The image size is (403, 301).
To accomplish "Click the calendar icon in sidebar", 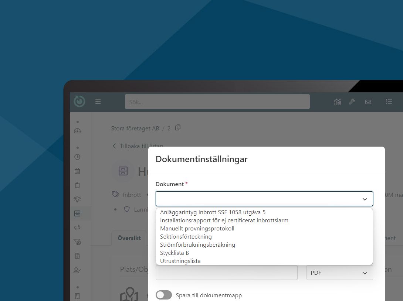I will pos(77,171).
